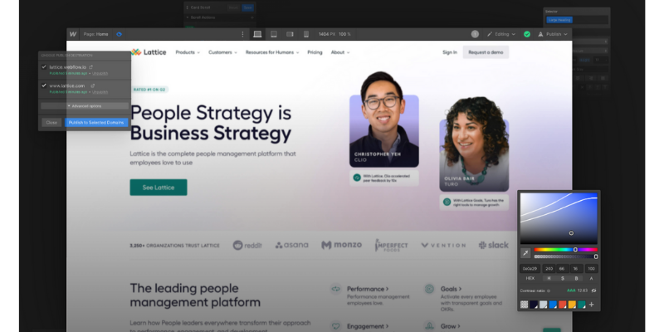
Task: Click the Request a demo button
Action: (x=486, y=52)
